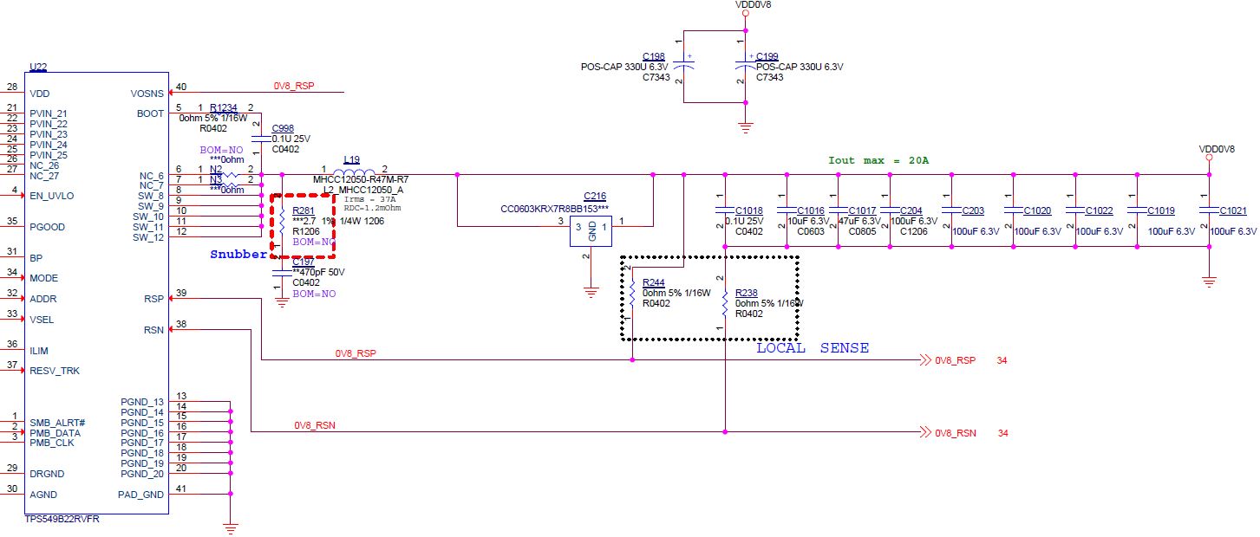
Task: Select the PAD_GND pin label
Action: pos(140,495)
